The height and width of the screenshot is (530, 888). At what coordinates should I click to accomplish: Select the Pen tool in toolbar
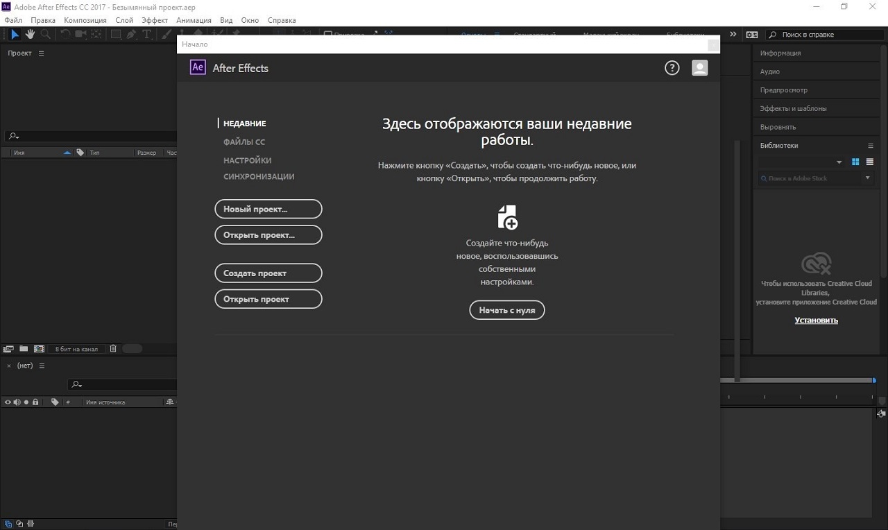[131, 34]
